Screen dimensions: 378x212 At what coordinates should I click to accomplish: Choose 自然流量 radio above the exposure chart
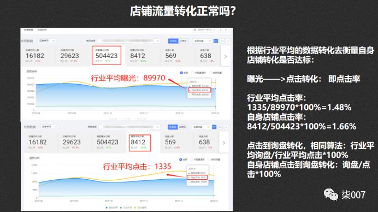(216, 73)
